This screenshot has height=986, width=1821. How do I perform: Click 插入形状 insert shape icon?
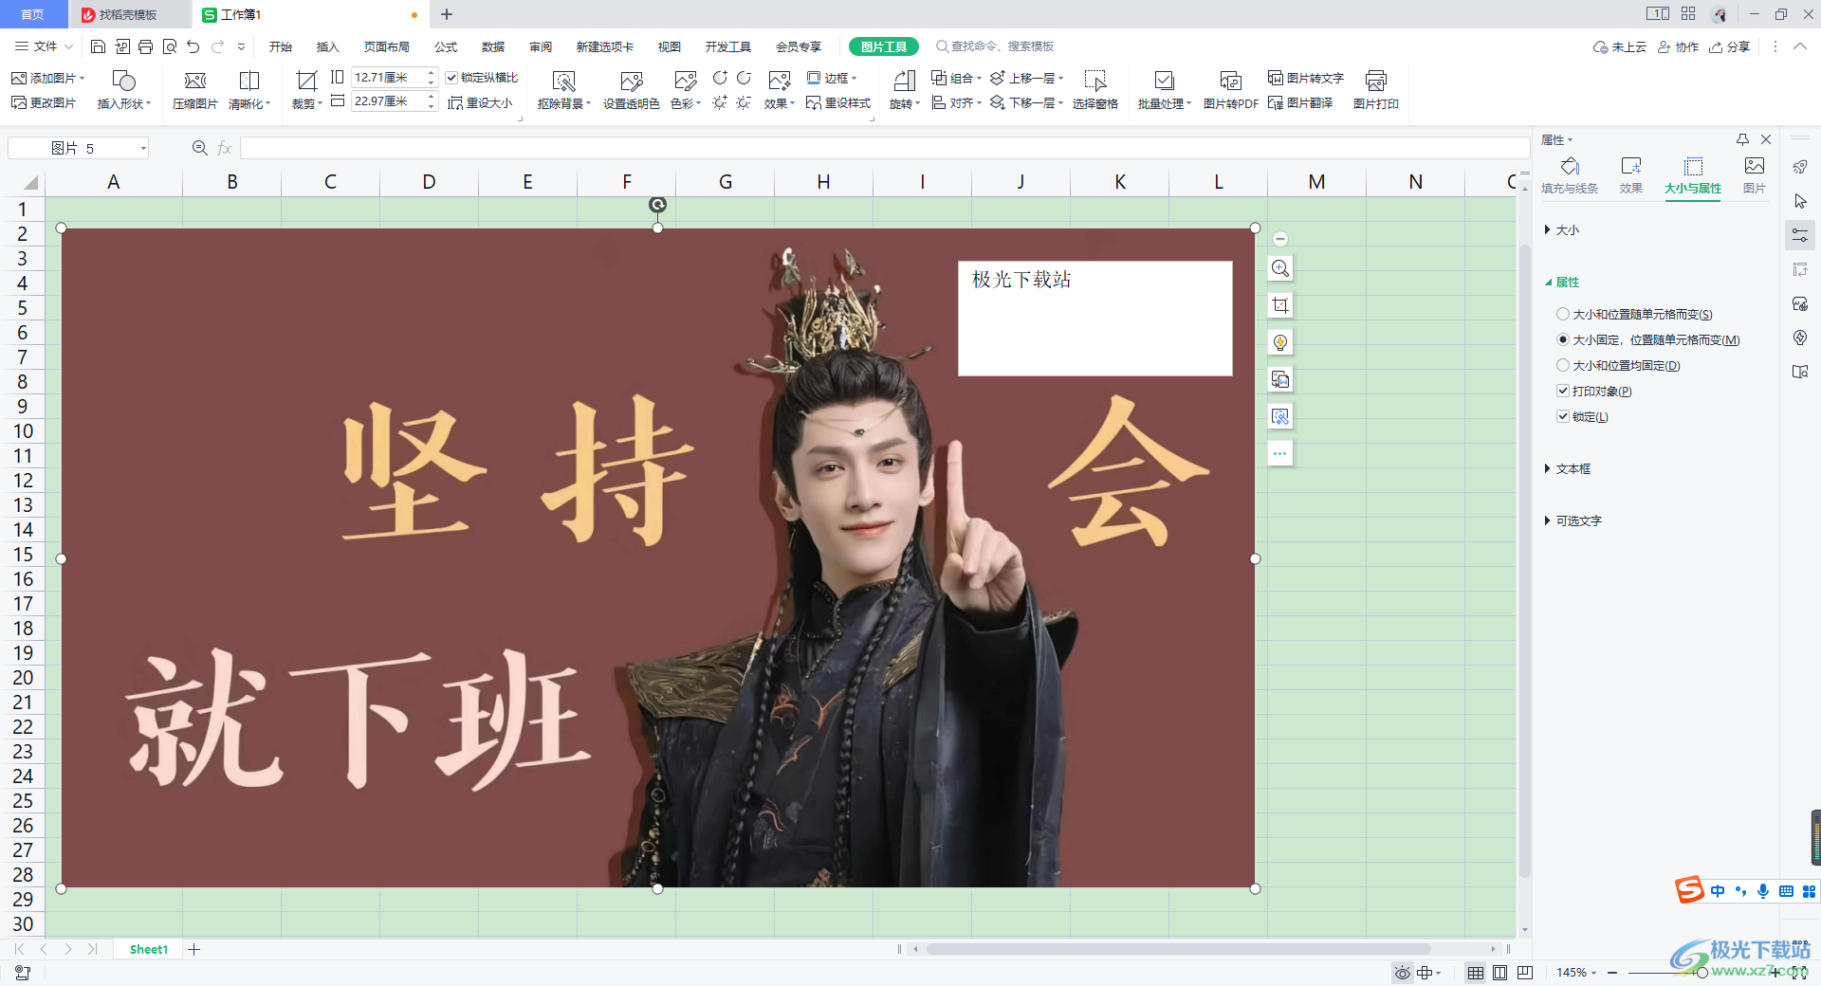123,82
